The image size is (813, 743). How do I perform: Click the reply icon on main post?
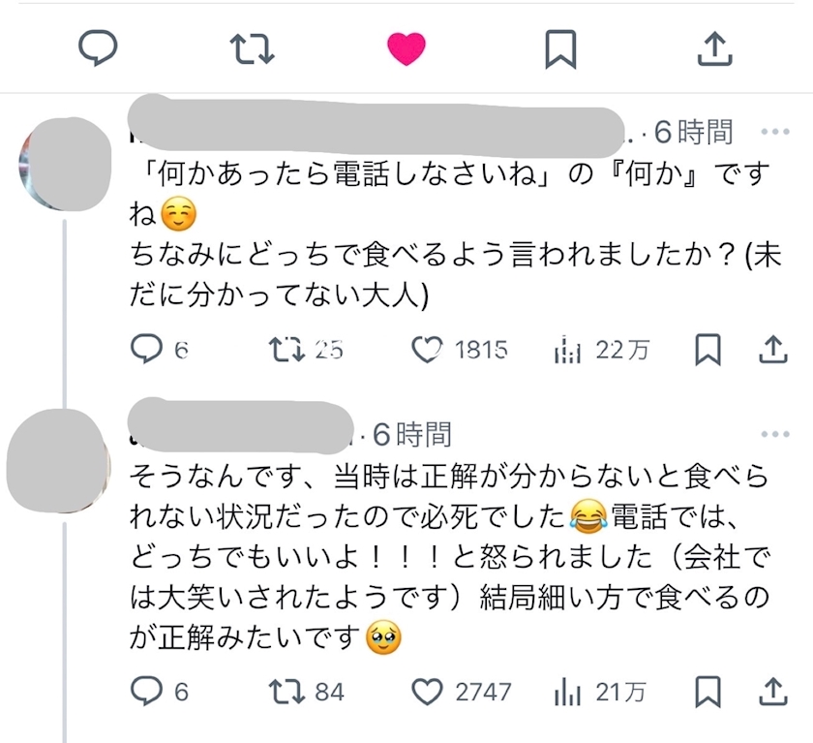coord(97,47)
